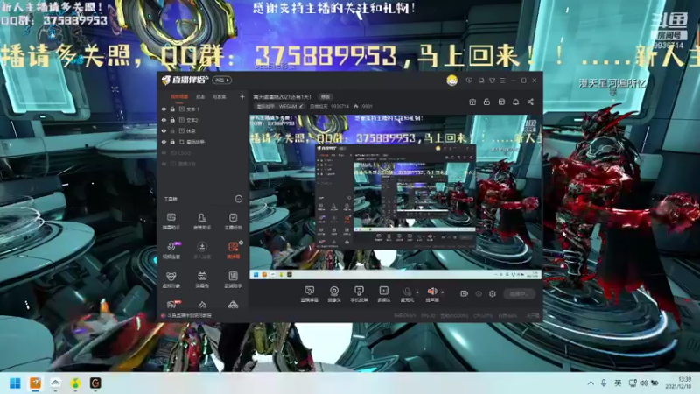Screen dimensions: 700x394
Task: Open the 歌词助手 lyrics assistant tool
Action: [233, 279]
